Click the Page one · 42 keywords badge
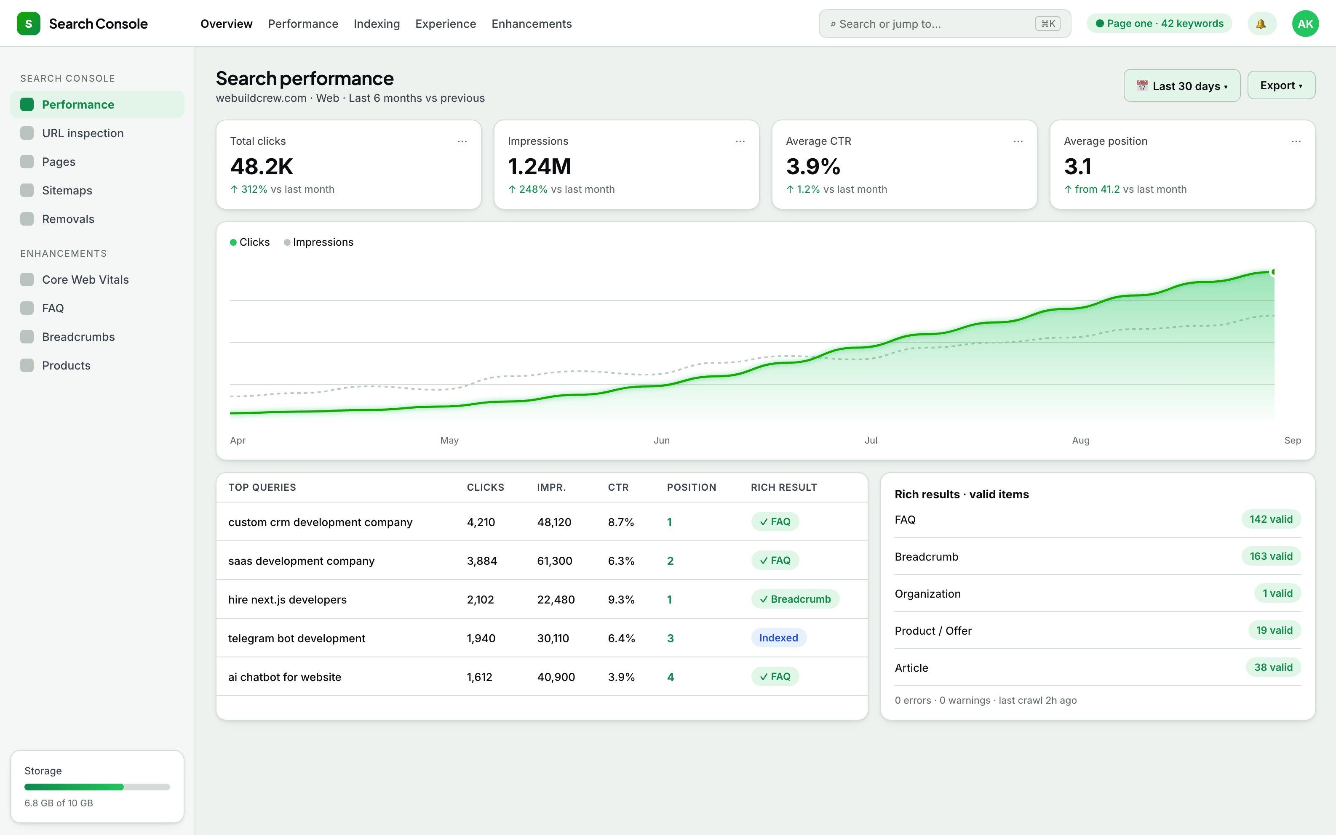 pos(1159,24)
